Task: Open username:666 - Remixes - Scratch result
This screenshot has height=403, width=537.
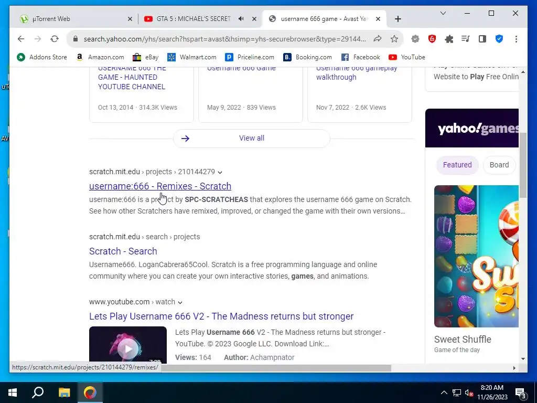Action: click(x=160, y=186)
